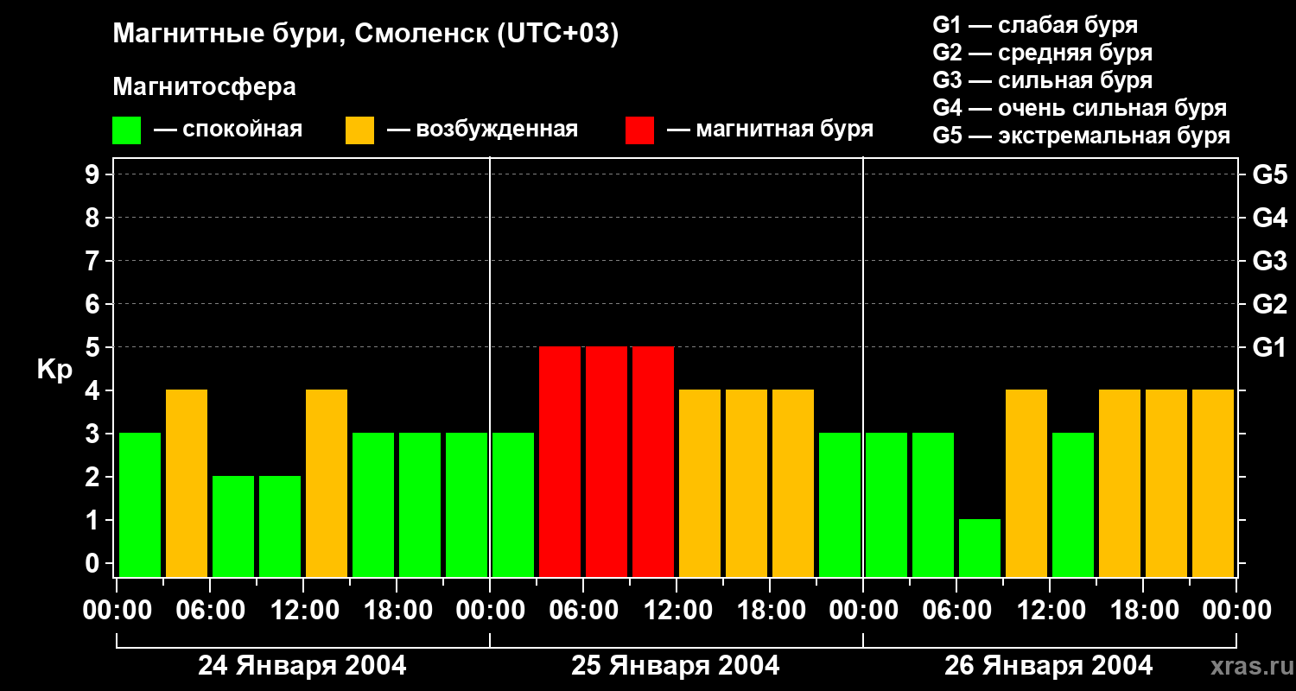Click the orange возбужденная legend swatch
The width and height of the screenshot is (1296, 691).
click(359, 130)
